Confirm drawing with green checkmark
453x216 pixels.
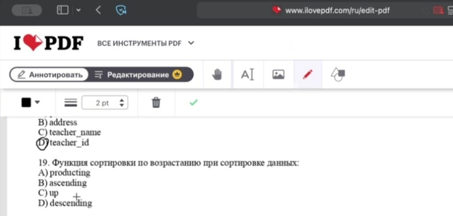pos(193,102)
